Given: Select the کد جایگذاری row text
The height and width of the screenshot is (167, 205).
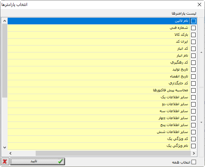Looking at the screenshot, I should tap(178, 83).
